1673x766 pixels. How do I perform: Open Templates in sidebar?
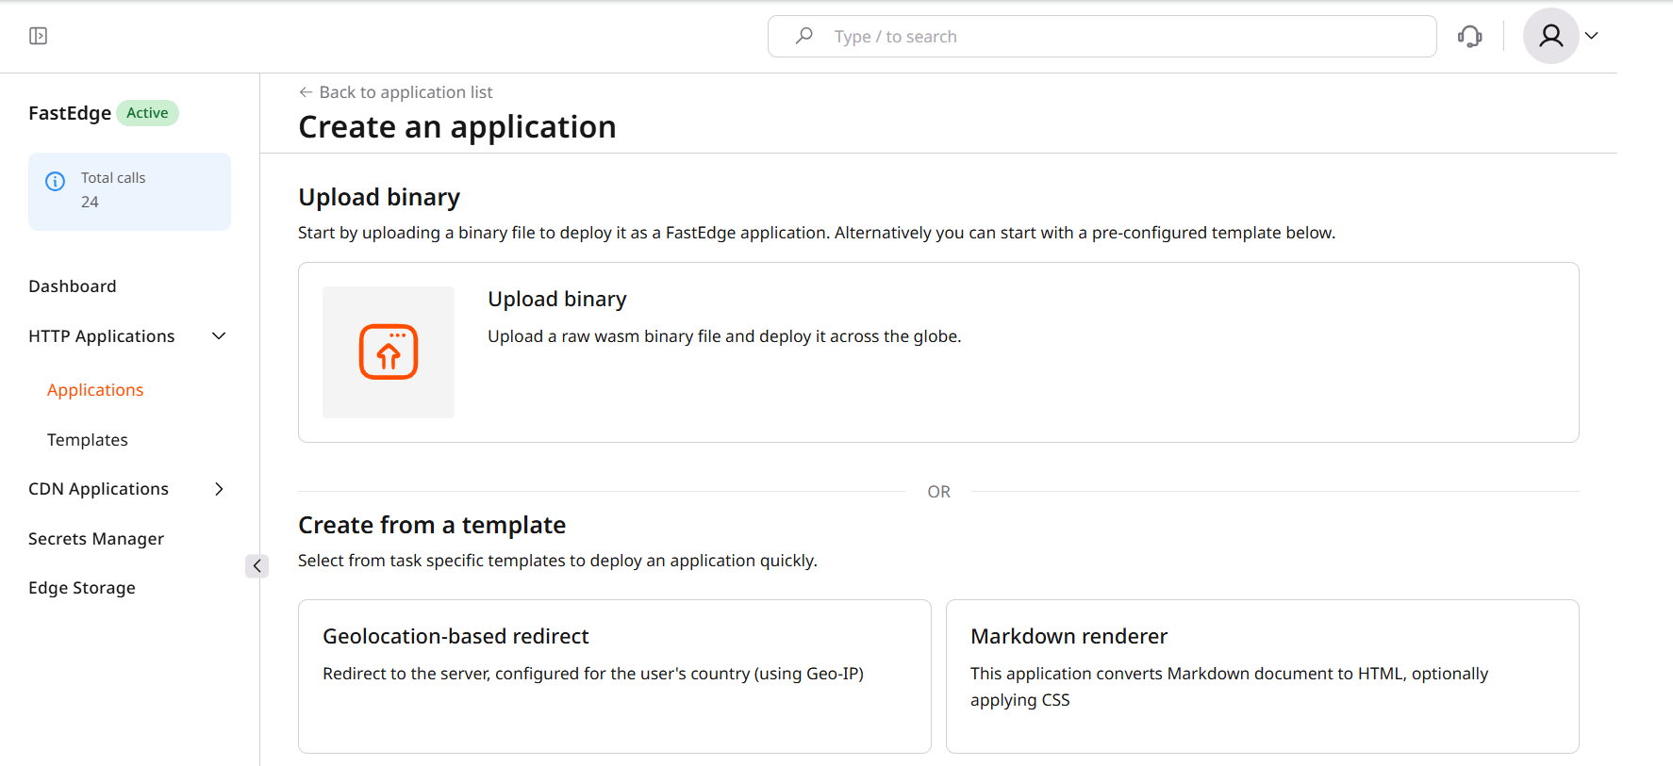coord(88,440)
